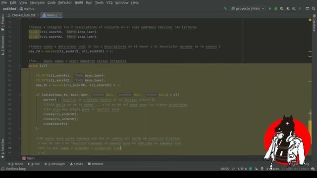Open the Edit menu
The height and width of the screenshot is (178, 317).
click(x=13, y=2)
